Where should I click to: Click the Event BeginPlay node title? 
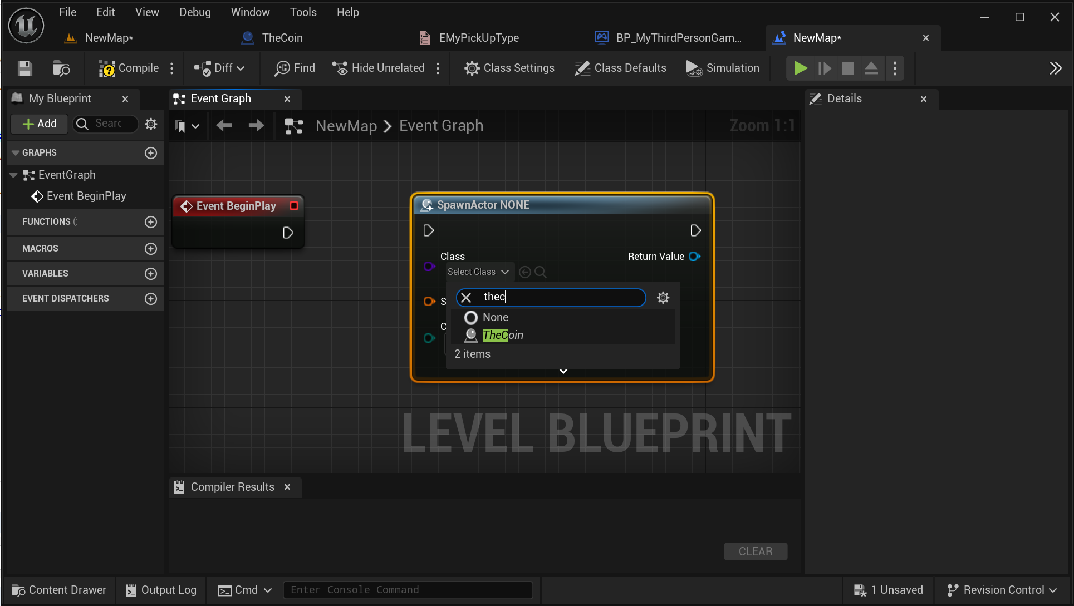click(x=236, y=206)
